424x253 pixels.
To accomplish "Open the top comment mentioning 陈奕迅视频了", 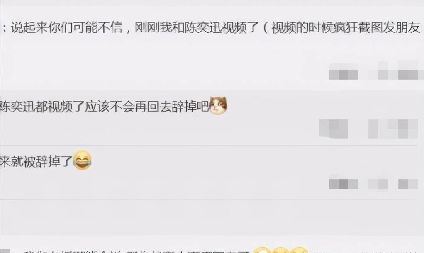I will [211, 28].
